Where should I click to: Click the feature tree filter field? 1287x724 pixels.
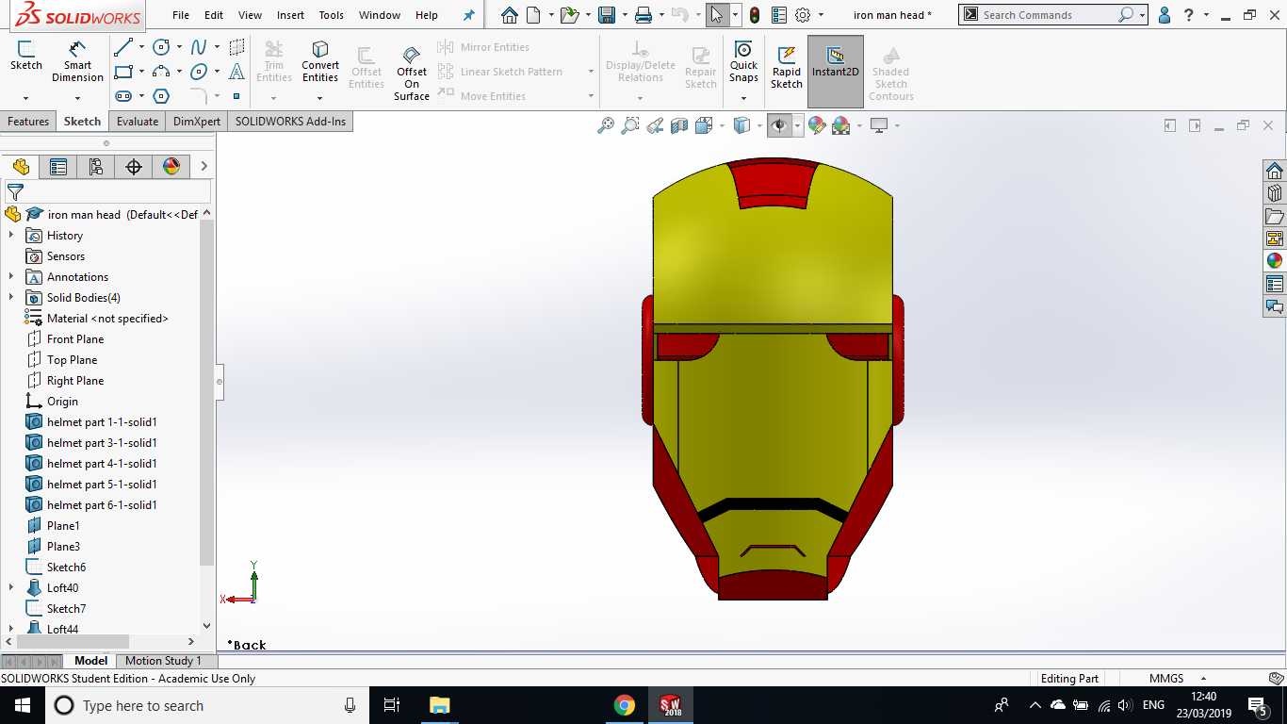[x=107, y=191]
